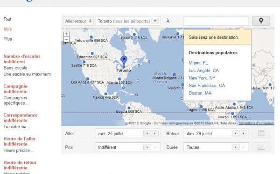Screen dimensions: 280x174
Task: Click Edmonton 697 $CA map marker
Action: 92,53
